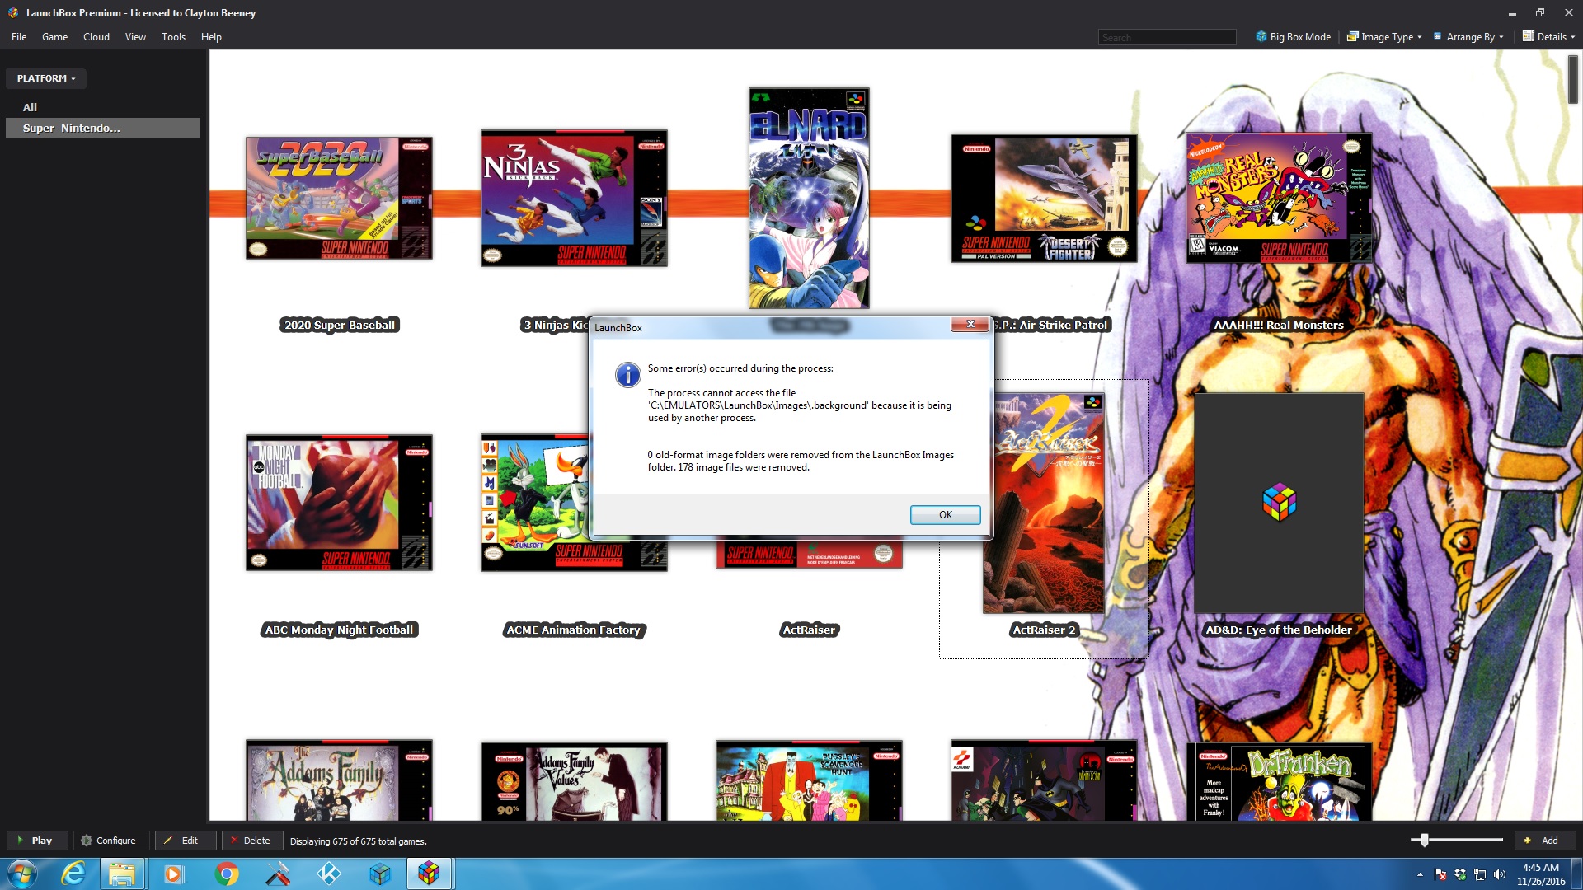1583x890 pixels.
Task: Click the LaunchBox colorful cube taskbar icon
Action: (x=429, y=874)
